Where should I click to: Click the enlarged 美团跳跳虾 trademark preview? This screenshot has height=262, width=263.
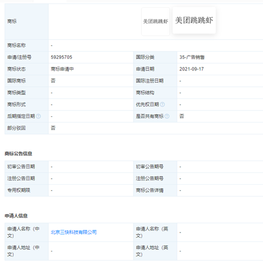pyautogui.click(x=194, y=21)
